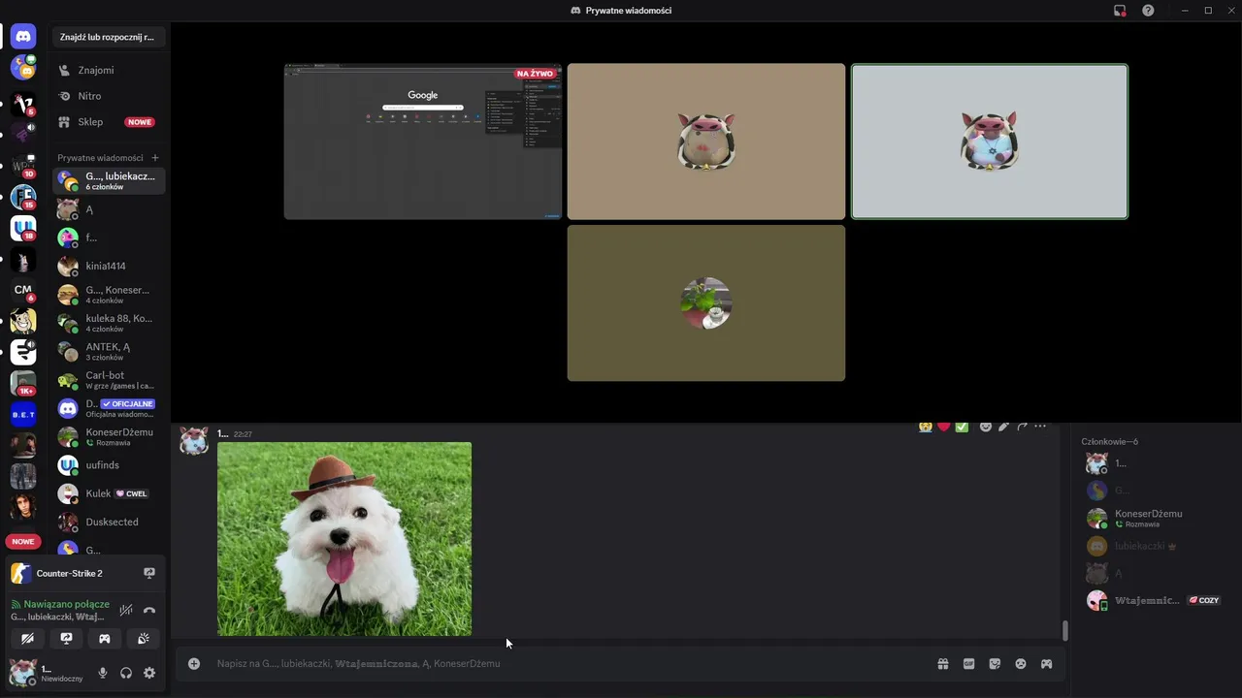Open sticker picker icon
The image size is (1242, 698).
(995, 663)
